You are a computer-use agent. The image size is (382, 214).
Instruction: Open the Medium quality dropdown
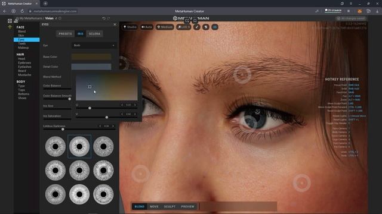point(165,27)
